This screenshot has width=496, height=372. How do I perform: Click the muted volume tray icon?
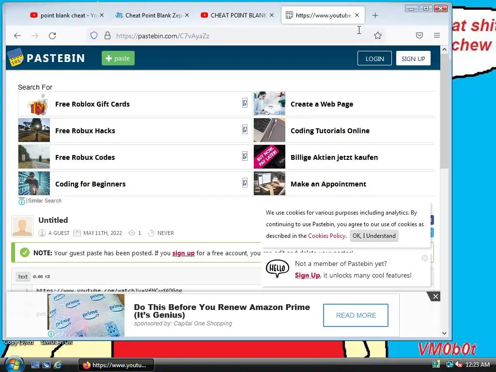[459, 365]
